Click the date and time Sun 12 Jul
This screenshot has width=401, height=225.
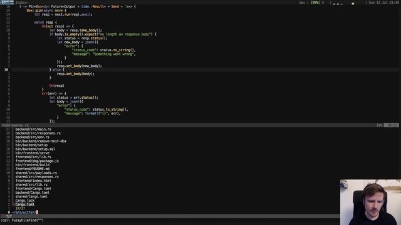383,2
